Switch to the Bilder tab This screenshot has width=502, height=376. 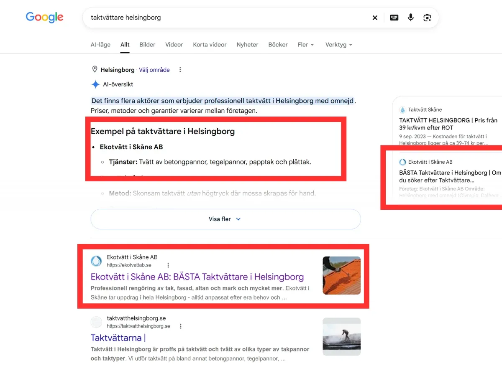tap(147, 45)
